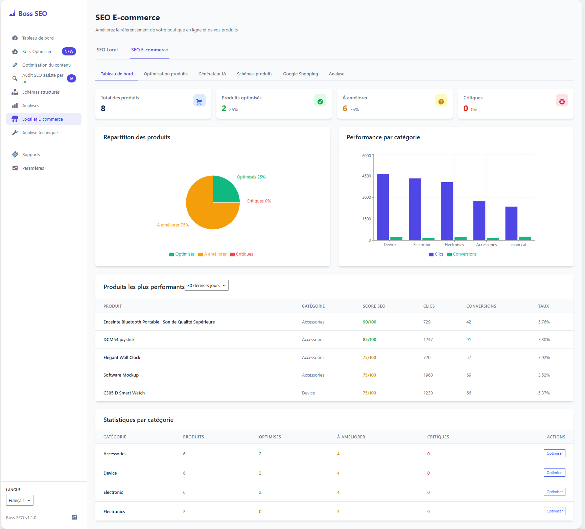Select the Analyse technique wrench icon
This screenshot has width=585, height=529.
tap(15, 132)
